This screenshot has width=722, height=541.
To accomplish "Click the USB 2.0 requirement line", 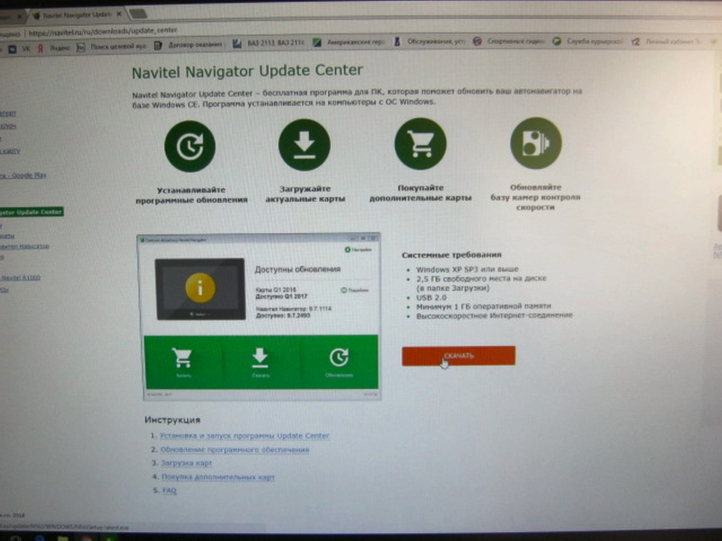I will coord(431,298).
